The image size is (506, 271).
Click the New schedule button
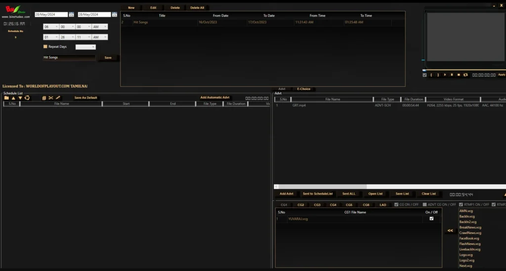[x=131, y=8]
